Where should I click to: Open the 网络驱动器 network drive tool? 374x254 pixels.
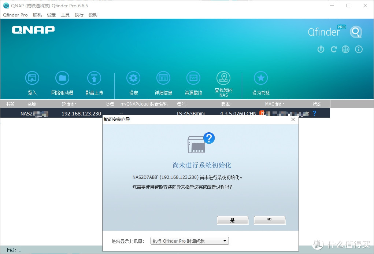[62, 78]
